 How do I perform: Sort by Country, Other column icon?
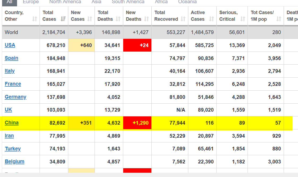35,19
